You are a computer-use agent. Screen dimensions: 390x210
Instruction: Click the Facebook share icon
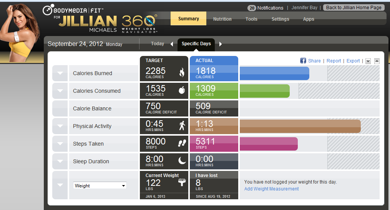coord(303,61)
